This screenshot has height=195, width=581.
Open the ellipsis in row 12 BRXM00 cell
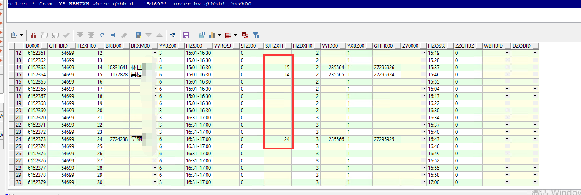[154, 53]
